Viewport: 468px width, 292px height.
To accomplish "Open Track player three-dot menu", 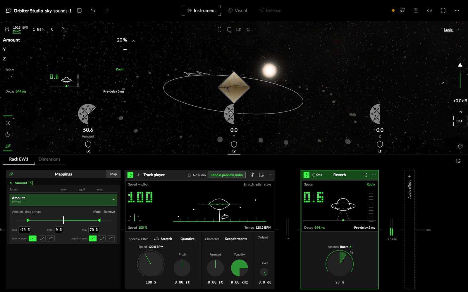I will click(270, 175).
